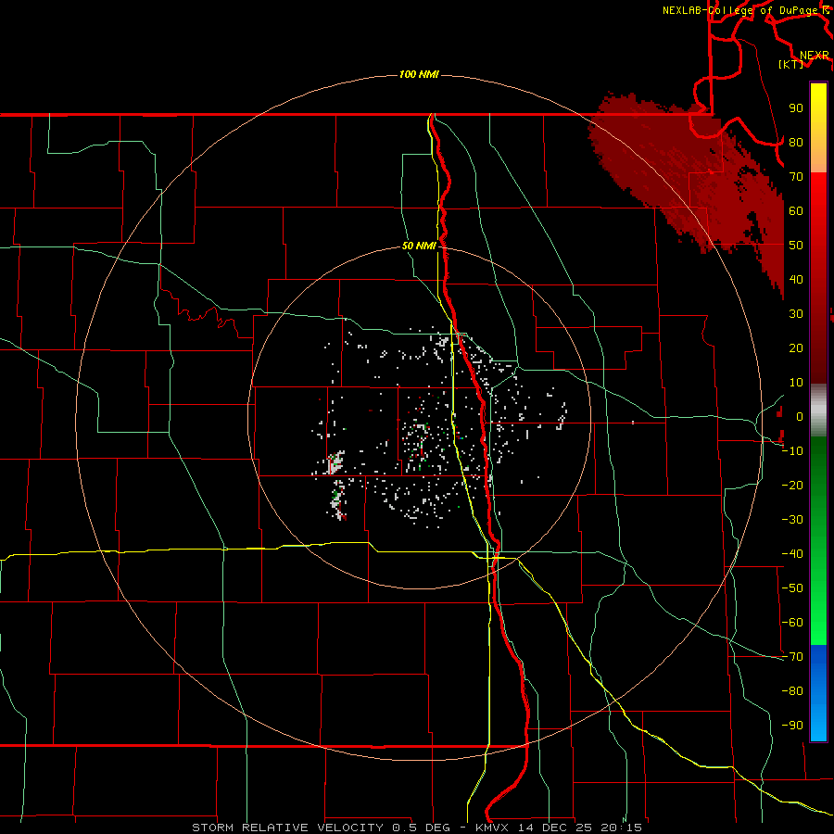Click the positive 80 scale value
This screenshot has width=834, height=834.
coord(796,143)
